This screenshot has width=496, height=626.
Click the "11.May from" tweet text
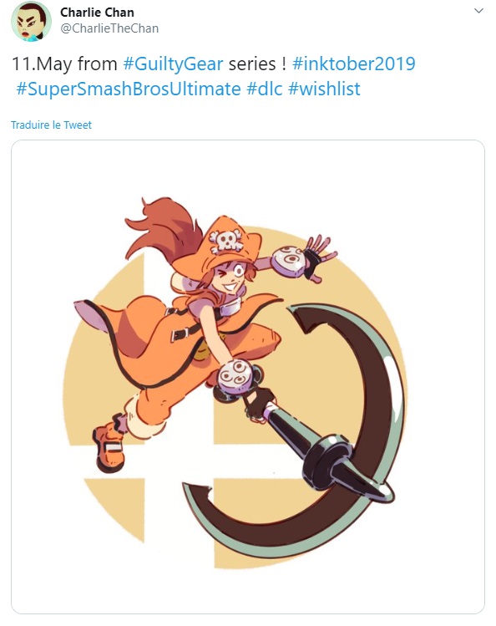point(64,64)
